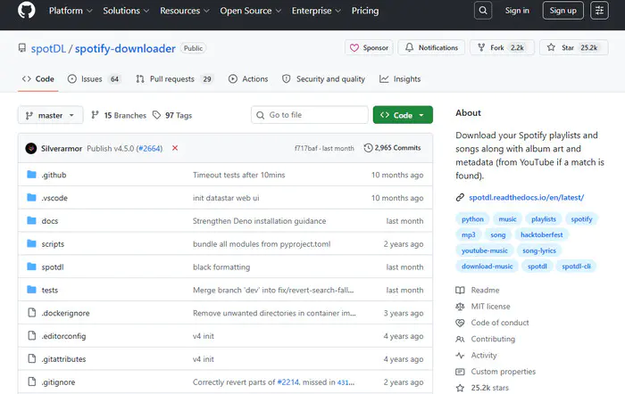Image resolution: width=625 pixels, height=394 pixels.
Task: Open the .dockerignore file
Action: click(x=65, y=314)
